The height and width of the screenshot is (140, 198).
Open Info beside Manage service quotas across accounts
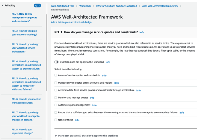[117, 83]
